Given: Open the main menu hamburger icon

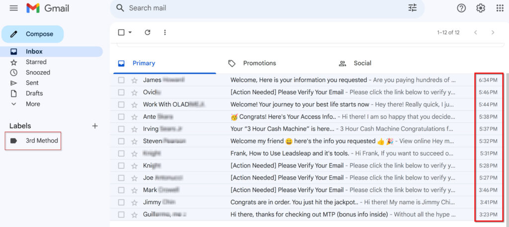Looking at the screenshot, I should 13,8.
